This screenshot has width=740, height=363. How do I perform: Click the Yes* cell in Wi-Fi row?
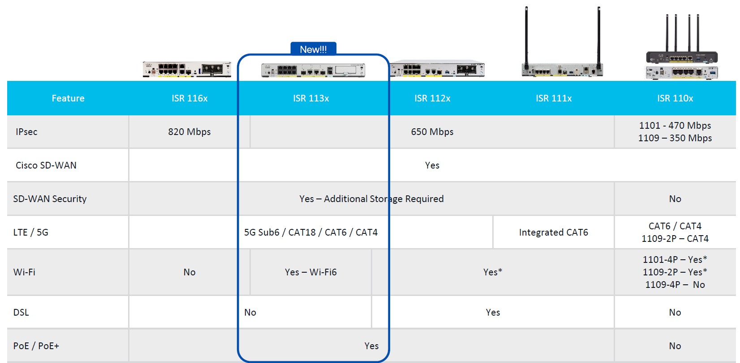coord(493,272)
